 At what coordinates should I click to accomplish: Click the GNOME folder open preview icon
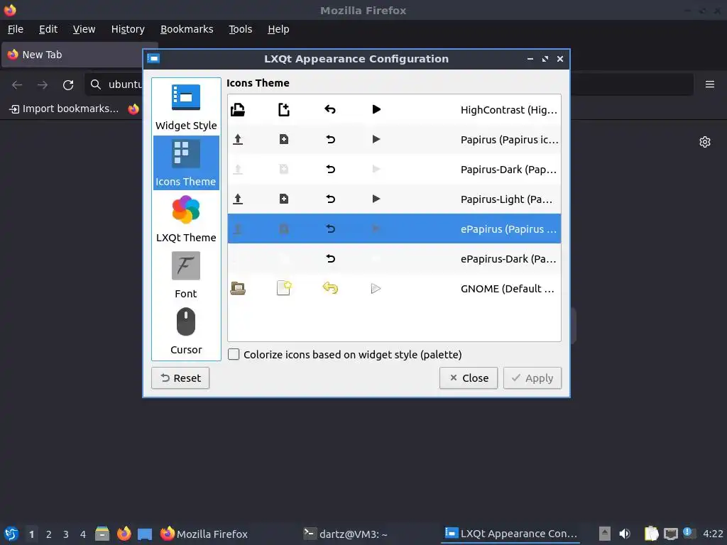(x=238, y=289)
